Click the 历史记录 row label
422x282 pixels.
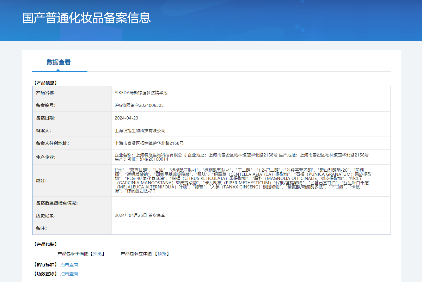46,216
